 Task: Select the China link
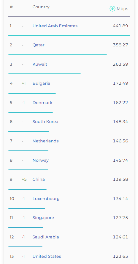39,179
